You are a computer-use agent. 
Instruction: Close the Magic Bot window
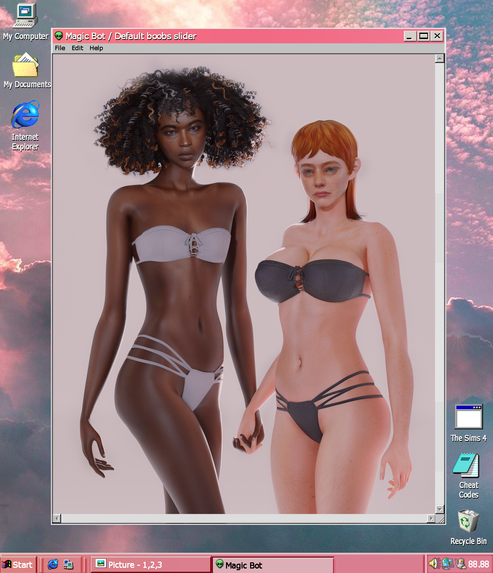437,36
